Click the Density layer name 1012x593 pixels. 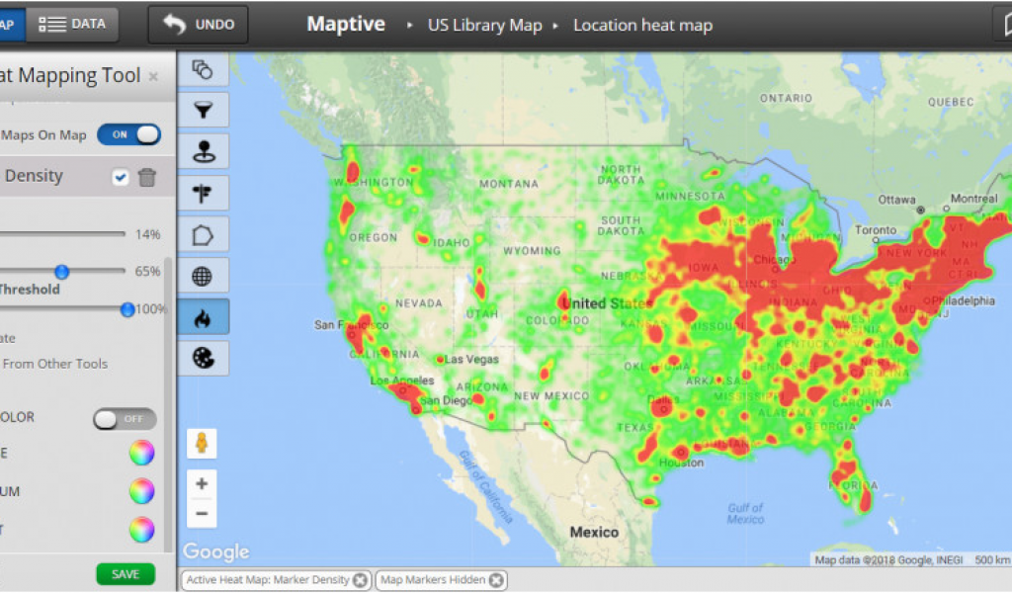pyautogui.click(x=34, y=176)
